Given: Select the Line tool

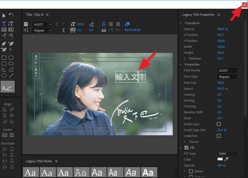Looking at the screenshot, I should [11, 75].
